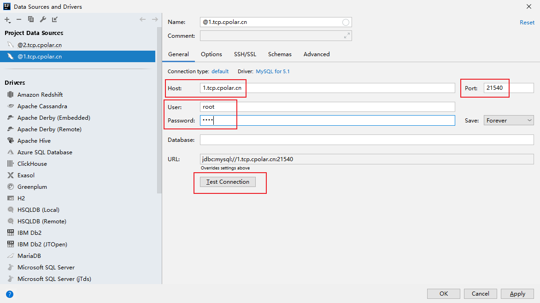Remove selected data source with minus icon
The image size is (540, 303).
point(19,20)
